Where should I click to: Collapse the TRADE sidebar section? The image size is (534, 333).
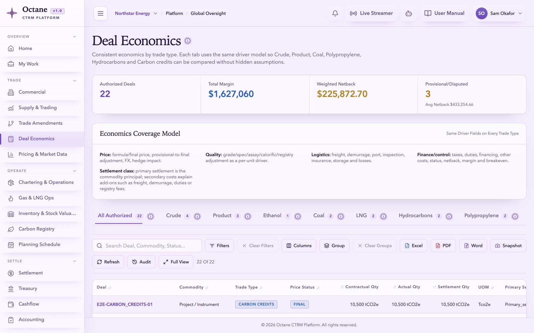tap(74, 80)
